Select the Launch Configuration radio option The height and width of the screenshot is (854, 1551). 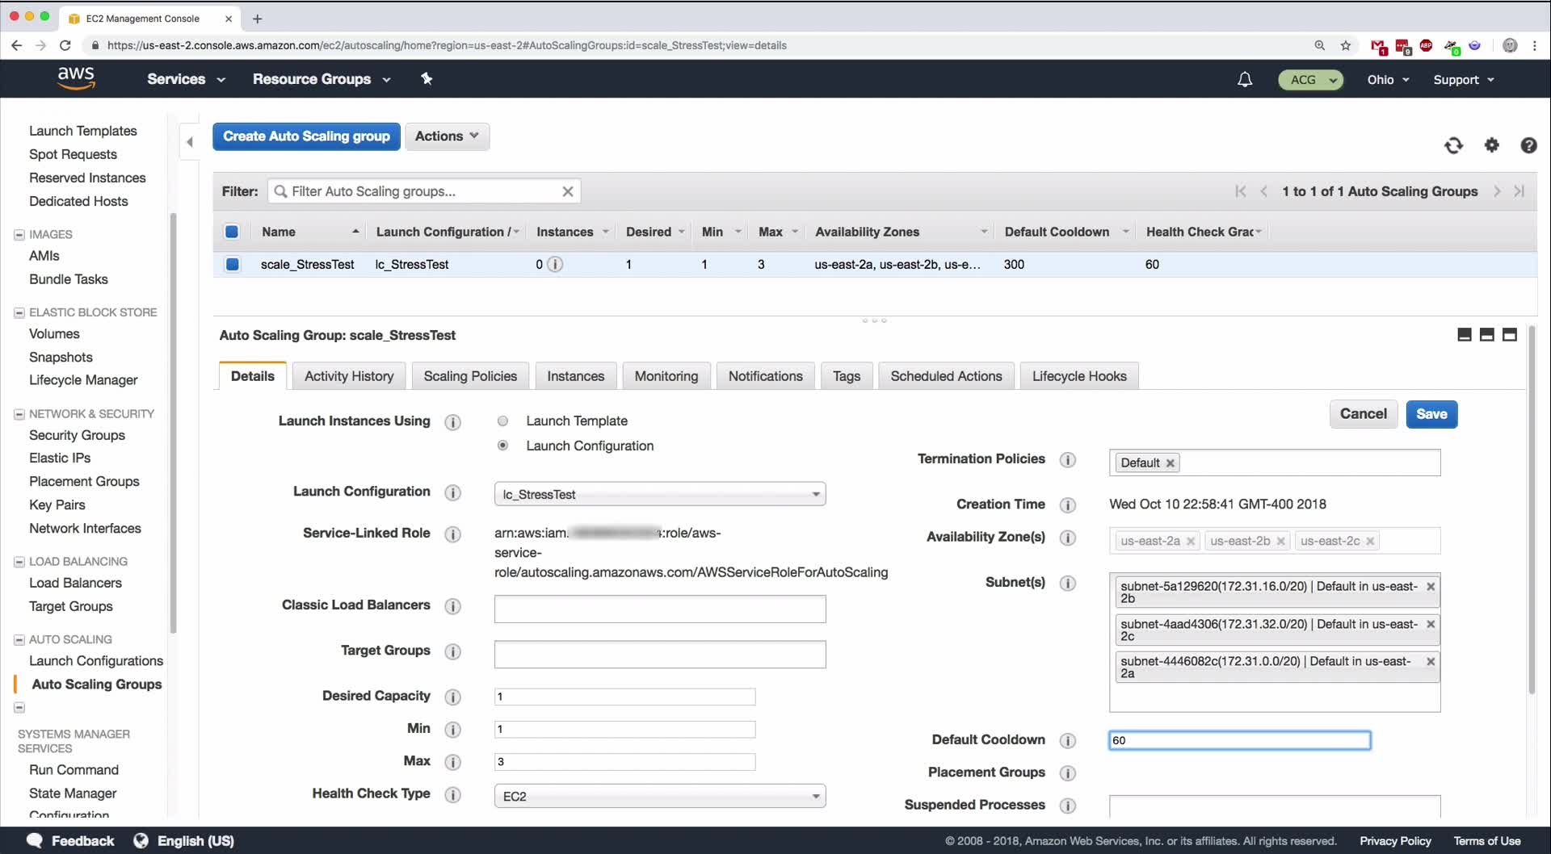coord(502,446)
